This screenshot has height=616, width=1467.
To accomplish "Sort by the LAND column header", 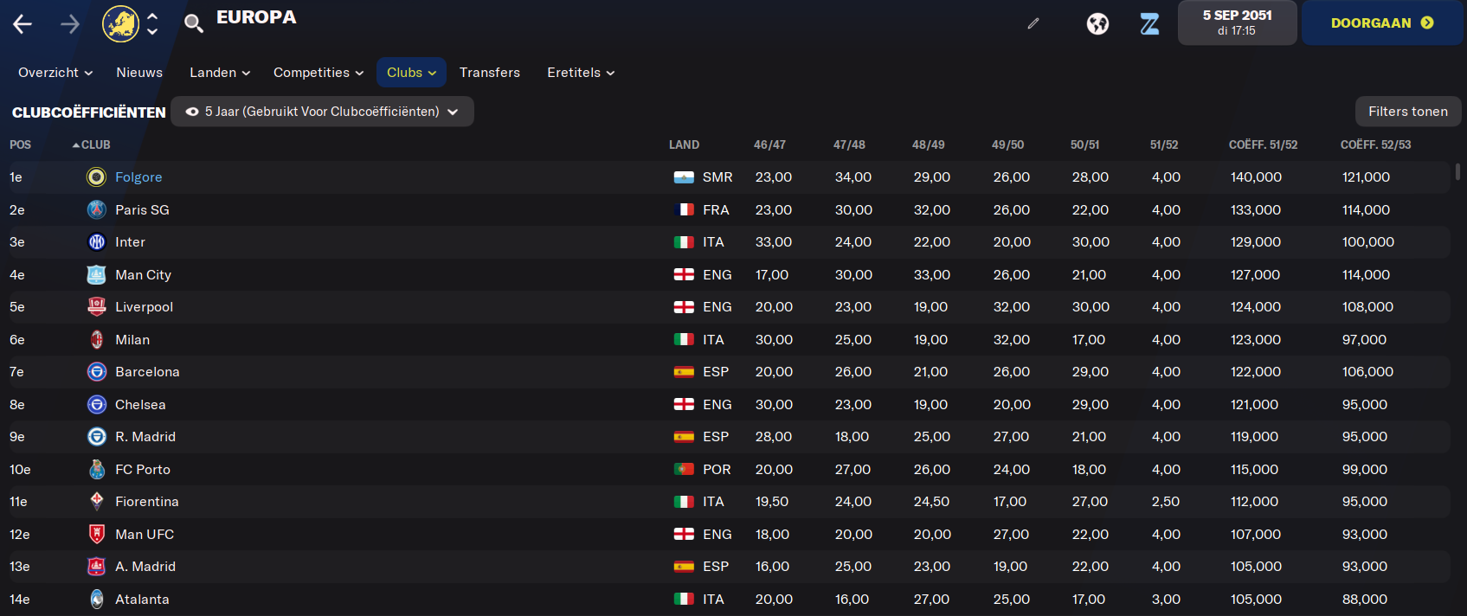I will point(684,144).
